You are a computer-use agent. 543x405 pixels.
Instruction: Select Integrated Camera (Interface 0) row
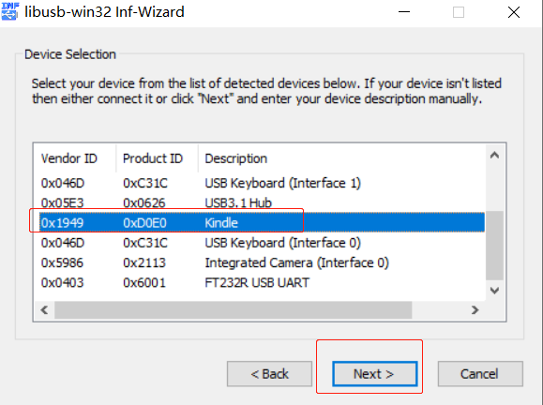coord(262,262)
